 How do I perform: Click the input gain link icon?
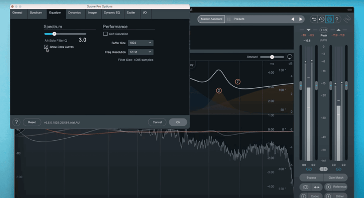click(x=309, y=169)
